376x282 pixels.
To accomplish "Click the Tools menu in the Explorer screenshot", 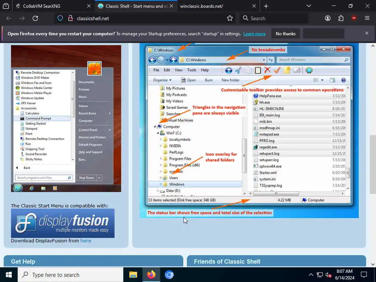I will (x=192, y=70).
